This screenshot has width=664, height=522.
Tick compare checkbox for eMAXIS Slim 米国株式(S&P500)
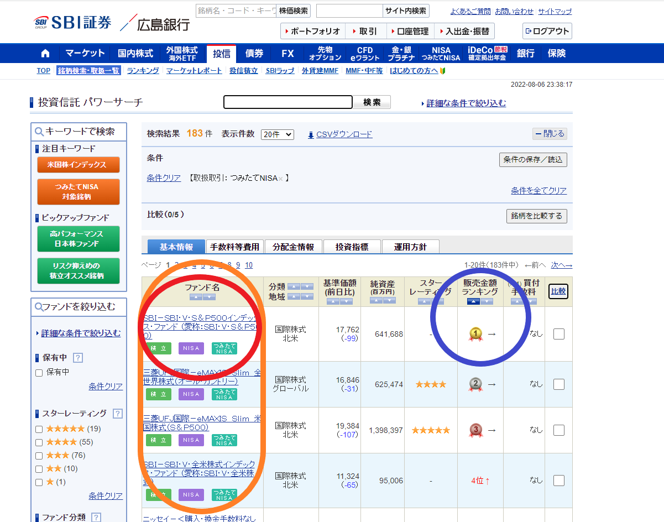559,430
